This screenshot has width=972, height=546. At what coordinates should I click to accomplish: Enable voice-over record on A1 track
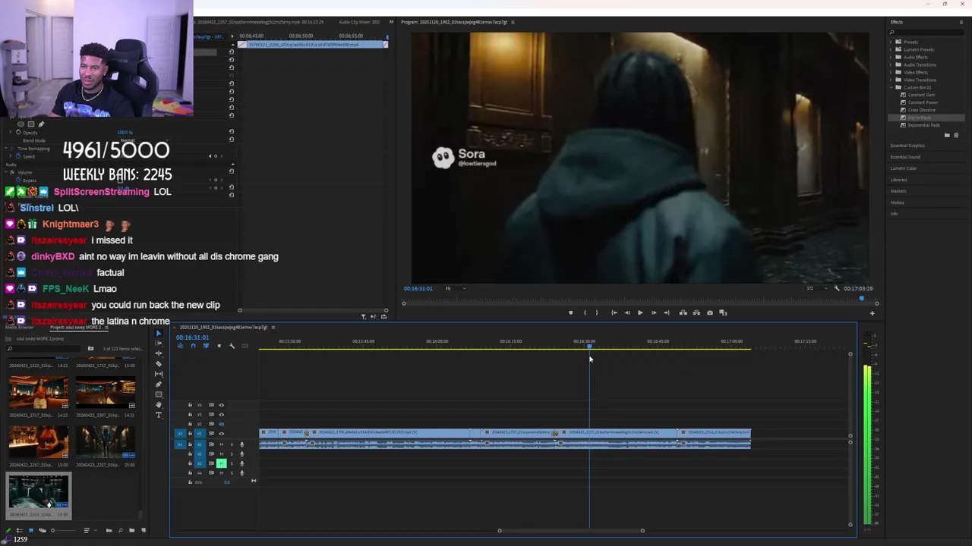coord(242,444)
